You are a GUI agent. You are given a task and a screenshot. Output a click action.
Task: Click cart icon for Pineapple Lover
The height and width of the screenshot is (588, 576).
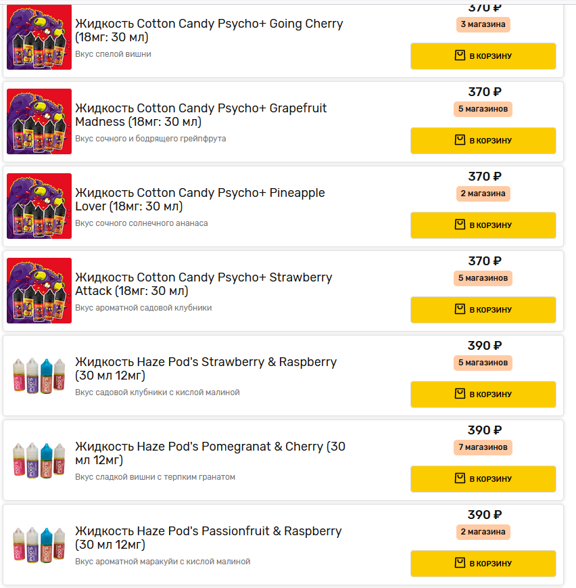tap(460, 225)
